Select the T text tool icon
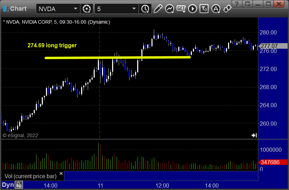The height and width of the screenshot is (190, 289). [204, 9]
